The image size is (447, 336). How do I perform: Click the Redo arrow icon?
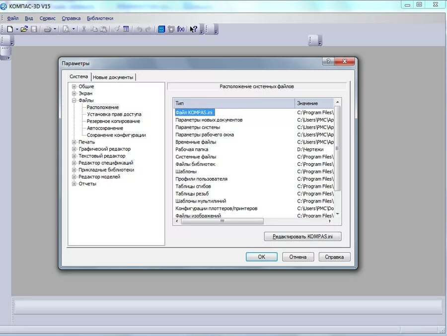(x=148, y=29)
